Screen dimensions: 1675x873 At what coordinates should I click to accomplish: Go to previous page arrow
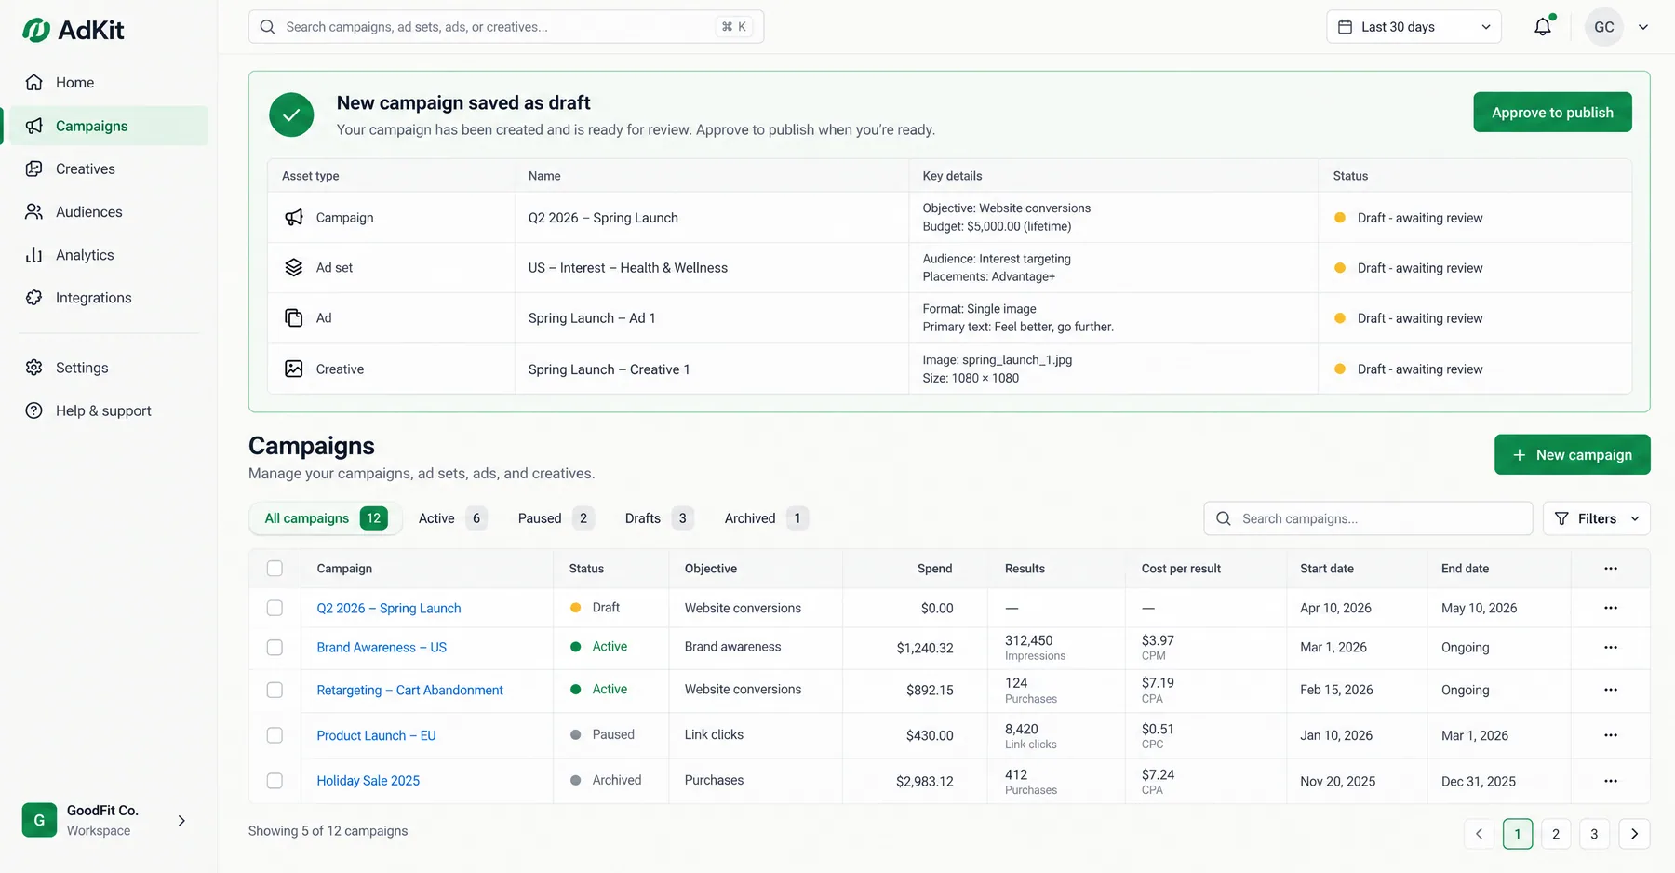[x=1479, y=834]
